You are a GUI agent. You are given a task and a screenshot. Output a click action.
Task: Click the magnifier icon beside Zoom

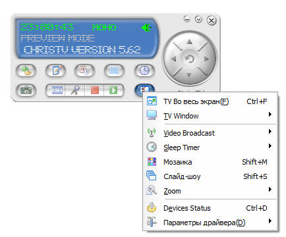pos(152,190)
